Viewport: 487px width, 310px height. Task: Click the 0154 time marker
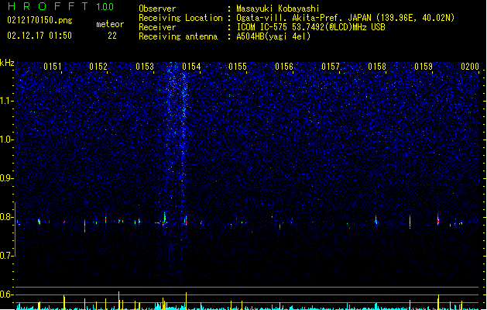191,67
